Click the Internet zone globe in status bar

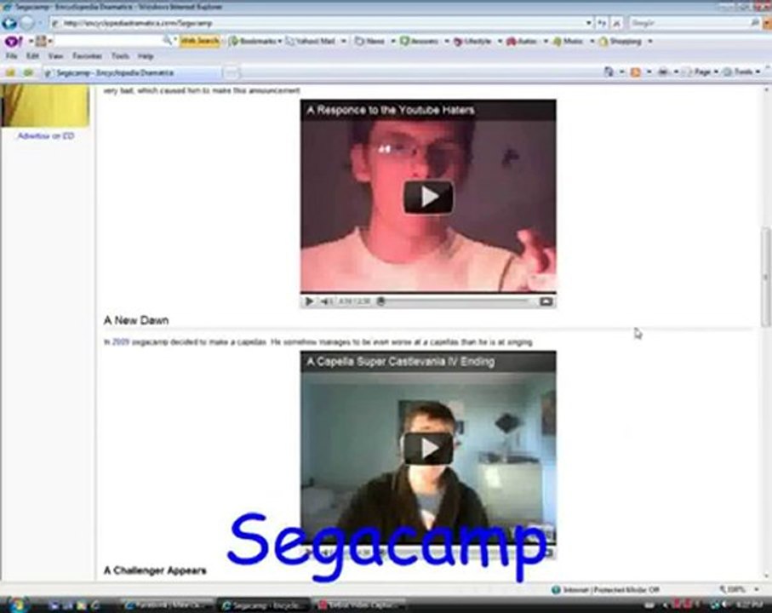556,589
